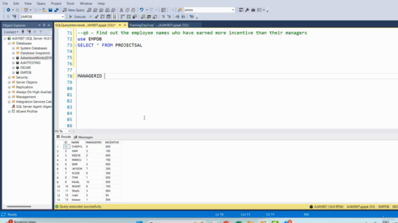Click the Cancel Executing Query stop icon

[x=90, y=17]
